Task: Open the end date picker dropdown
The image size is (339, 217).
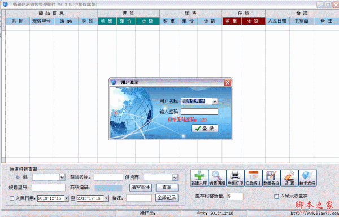Action: 106,198
